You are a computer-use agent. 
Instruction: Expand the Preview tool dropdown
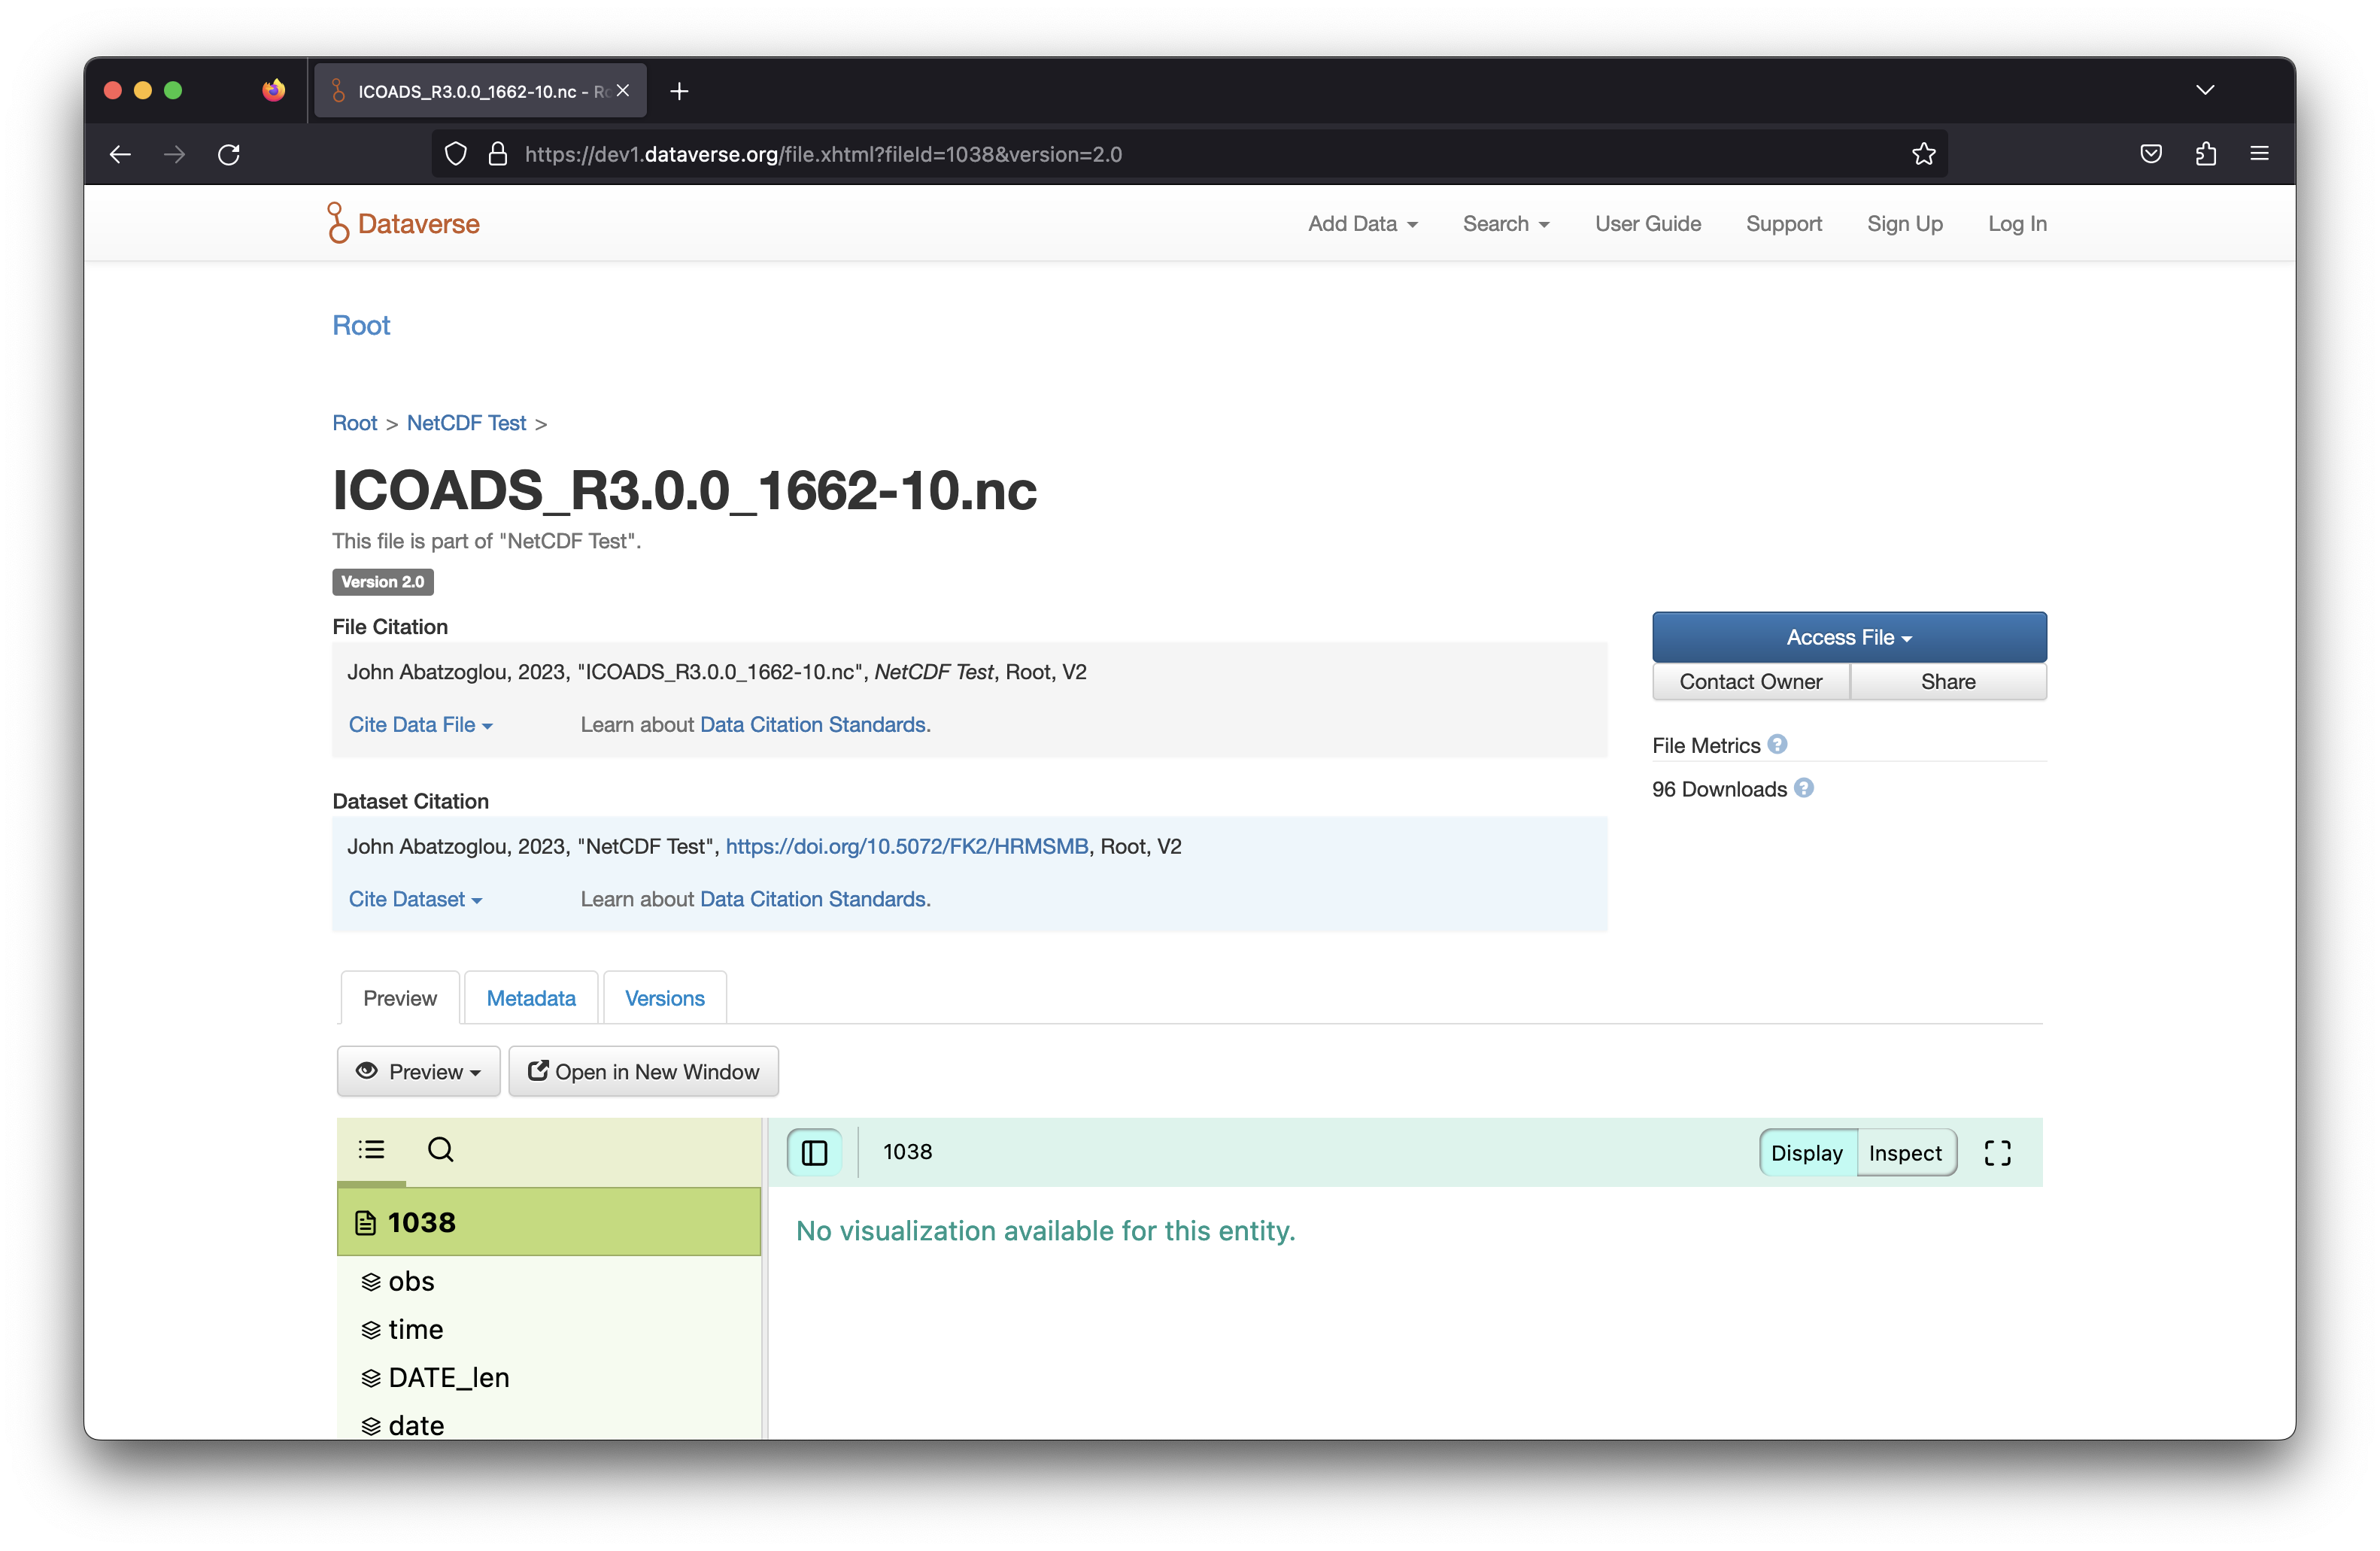(x=418, y=1071)
